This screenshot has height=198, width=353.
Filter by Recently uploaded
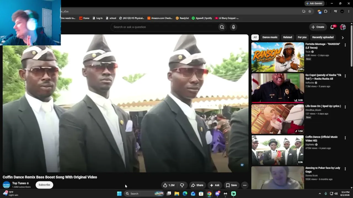pyautogui.click(x=323, y=37)
